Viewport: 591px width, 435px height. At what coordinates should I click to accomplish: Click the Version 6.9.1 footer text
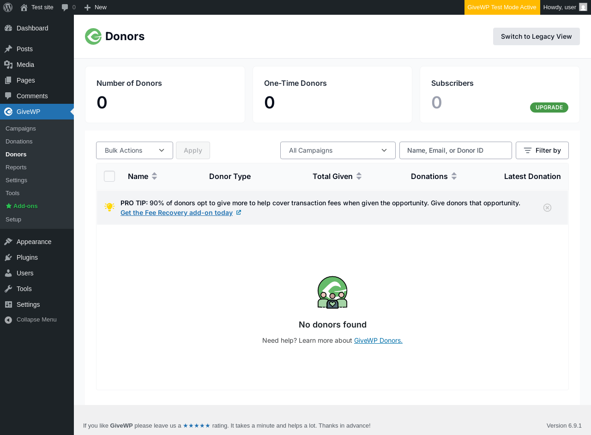pyautogui.click(x=564, y=425)
